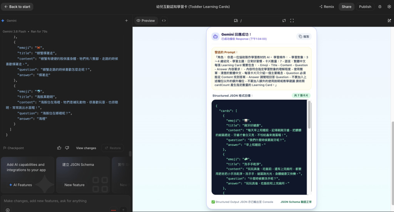Click the preview URL path field

[x=260, y=21]
